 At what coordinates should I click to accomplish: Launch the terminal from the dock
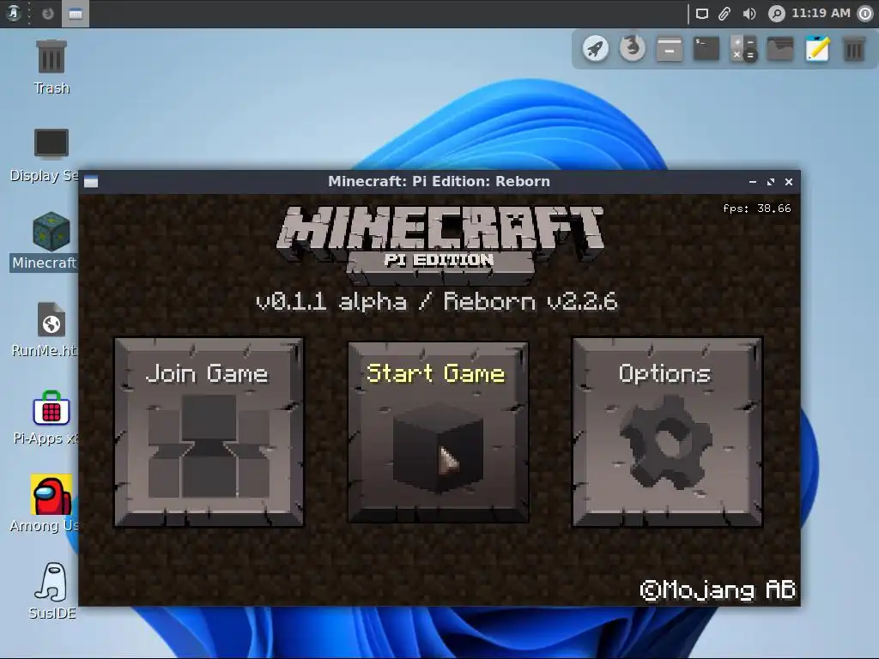[706, 49]
